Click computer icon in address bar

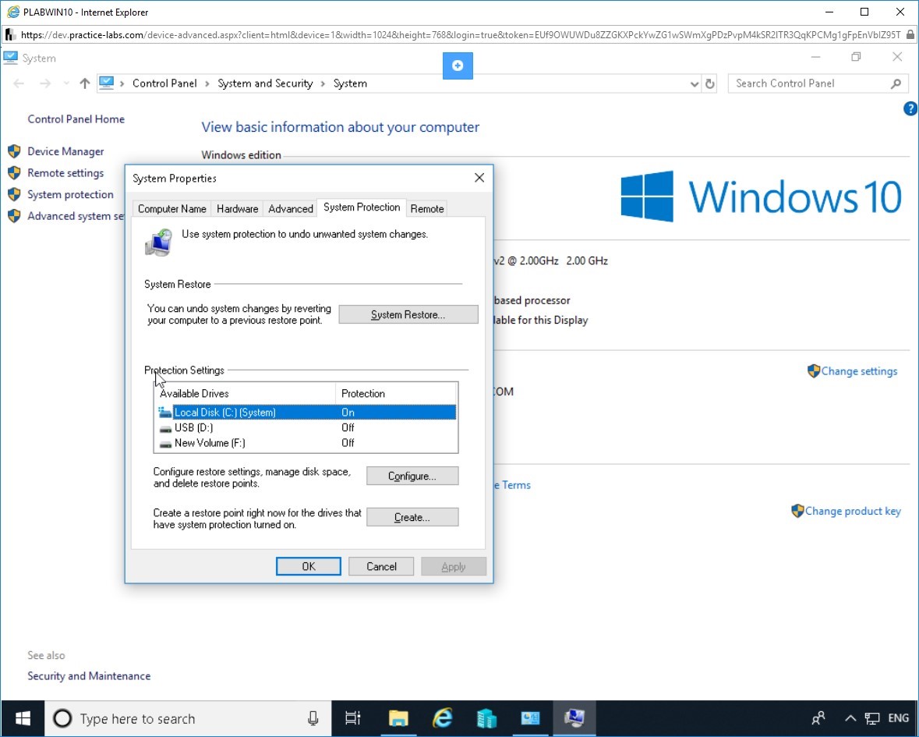[x=106, y=83]
